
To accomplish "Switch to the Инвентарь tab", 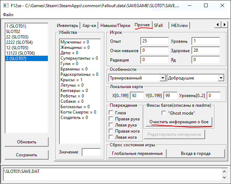I will pyautogui.click(x=68, y=26).
